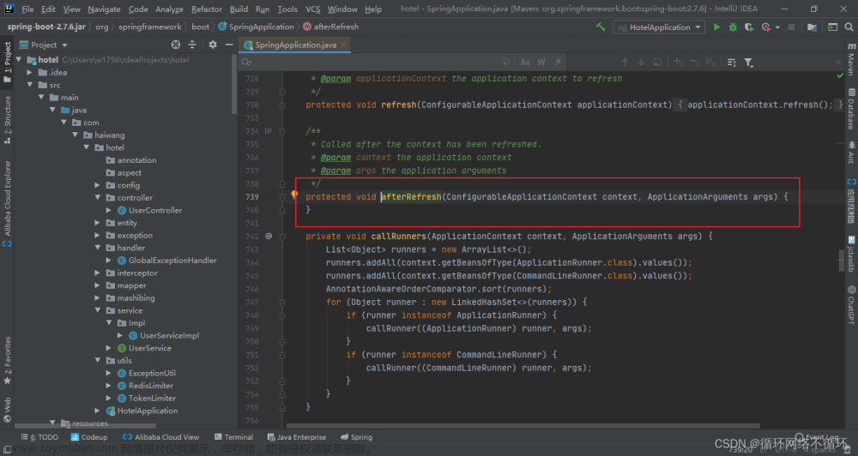This screenshot has height=456, width=858.
Task: Select all occurrences icon in find bar
Action: pyautogui.click(x=710, y=63)
